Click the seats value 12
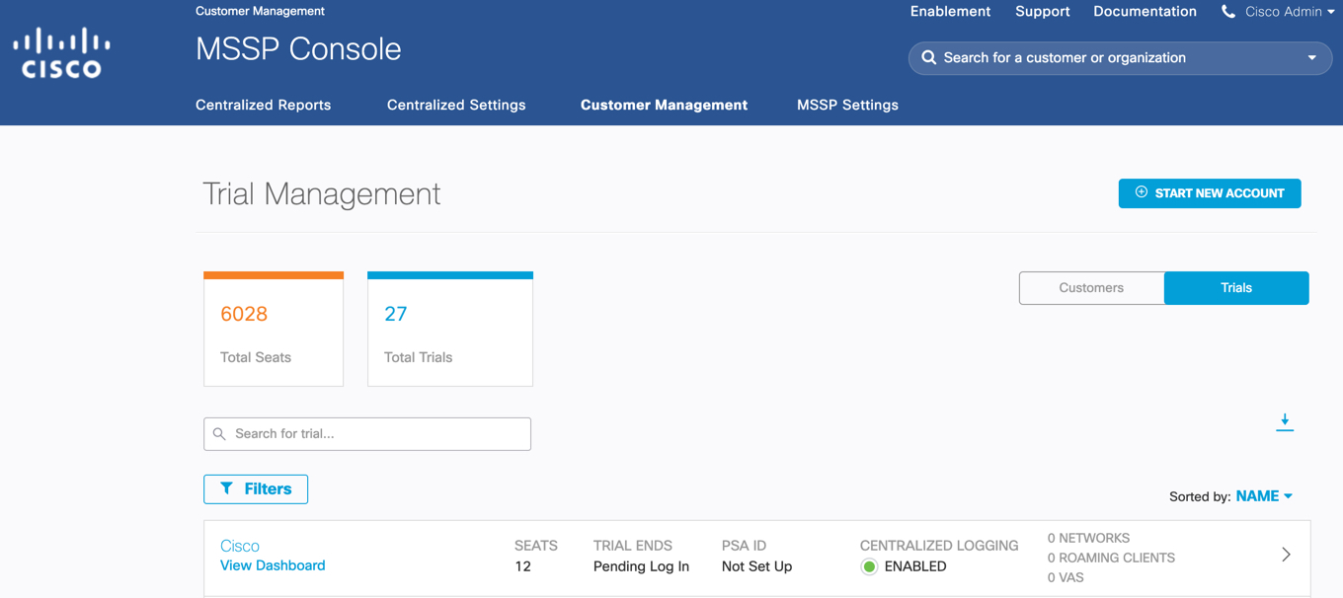 tap(522, 566)
